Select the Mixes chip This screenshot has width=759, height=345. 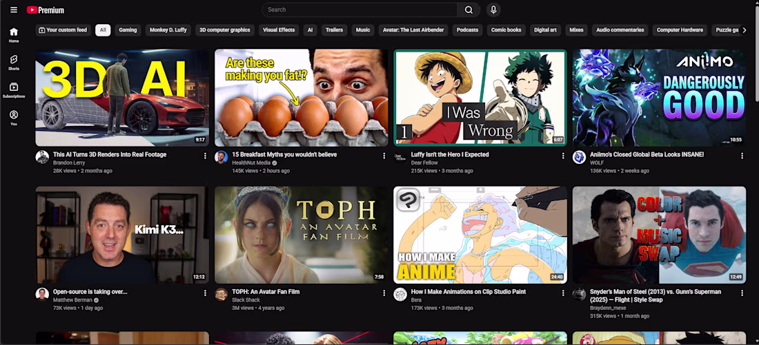point(576,30)
